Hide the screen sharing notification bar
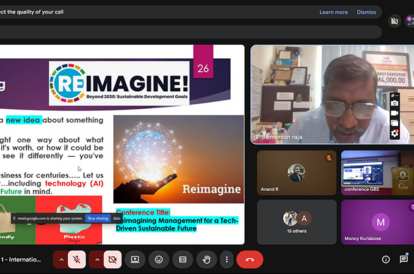This screenshot has height=274, width=414. click(x=117, y=218)
